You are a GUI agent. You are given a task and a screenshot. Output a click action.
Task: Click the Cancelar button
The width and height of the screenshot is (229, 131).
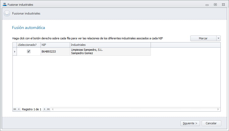211,123
